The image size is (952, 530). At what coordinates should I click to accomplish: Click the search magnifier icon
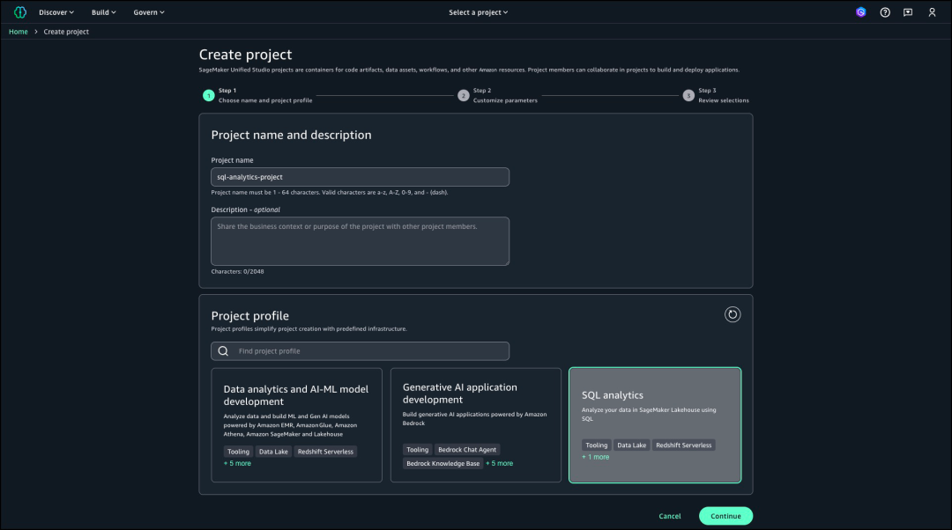pyautogui.click(x=223, y=351)
